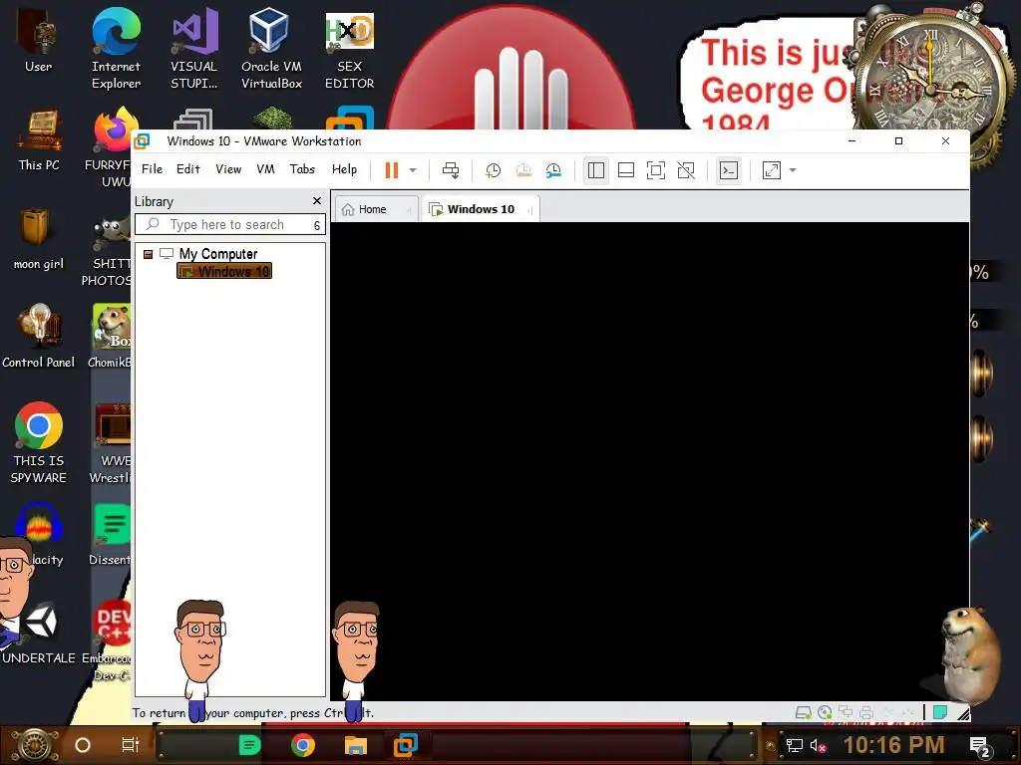
Task: Click the network tray icon
Action: tap(794, 745)
